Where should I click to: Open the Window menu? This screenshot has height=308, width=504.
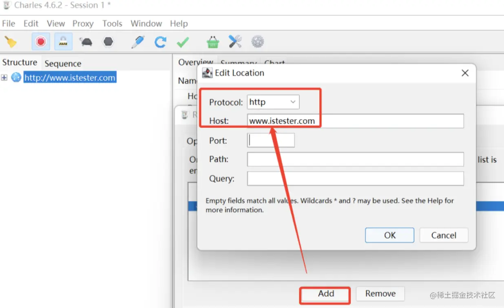146,23
